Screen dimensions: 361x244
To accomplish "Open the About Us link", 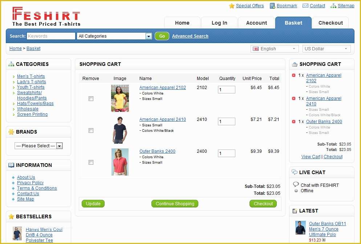I will (x=26, y=177).
